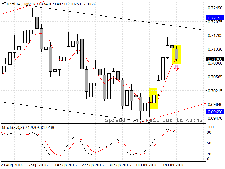Screen dimensions: 225x169
Task: Click the 0.69470 price scale value
Action: point(215,118)
